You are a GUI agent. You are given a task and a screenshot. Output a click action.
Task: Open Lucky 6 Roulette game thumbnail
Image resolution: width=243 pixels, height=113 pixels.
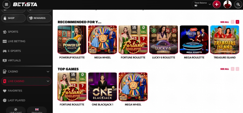[164, 40]
